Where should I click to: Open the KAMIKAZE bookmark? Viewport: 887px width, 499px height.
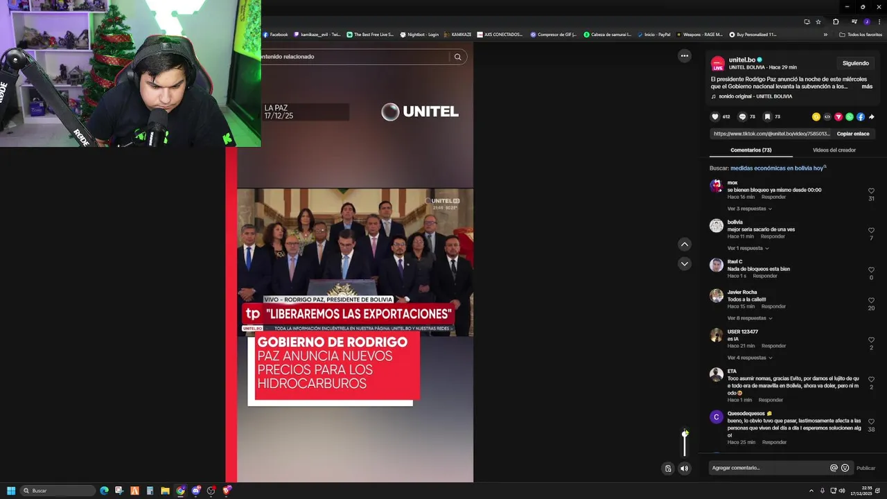click(x=457, y=34)
